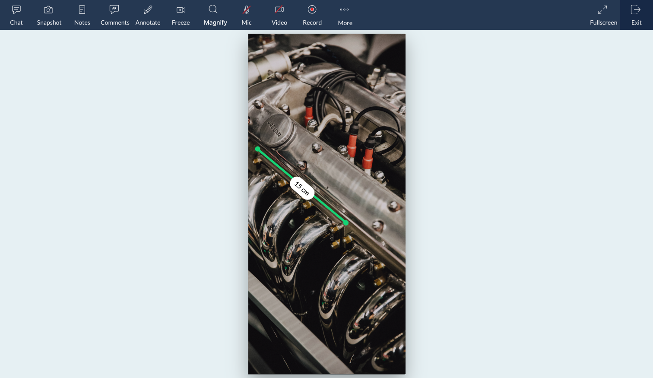Screen dimensions: 653x378
Task: Select the 15 cm measurement label
Action: pyautogui.click(x=302, y=188)
